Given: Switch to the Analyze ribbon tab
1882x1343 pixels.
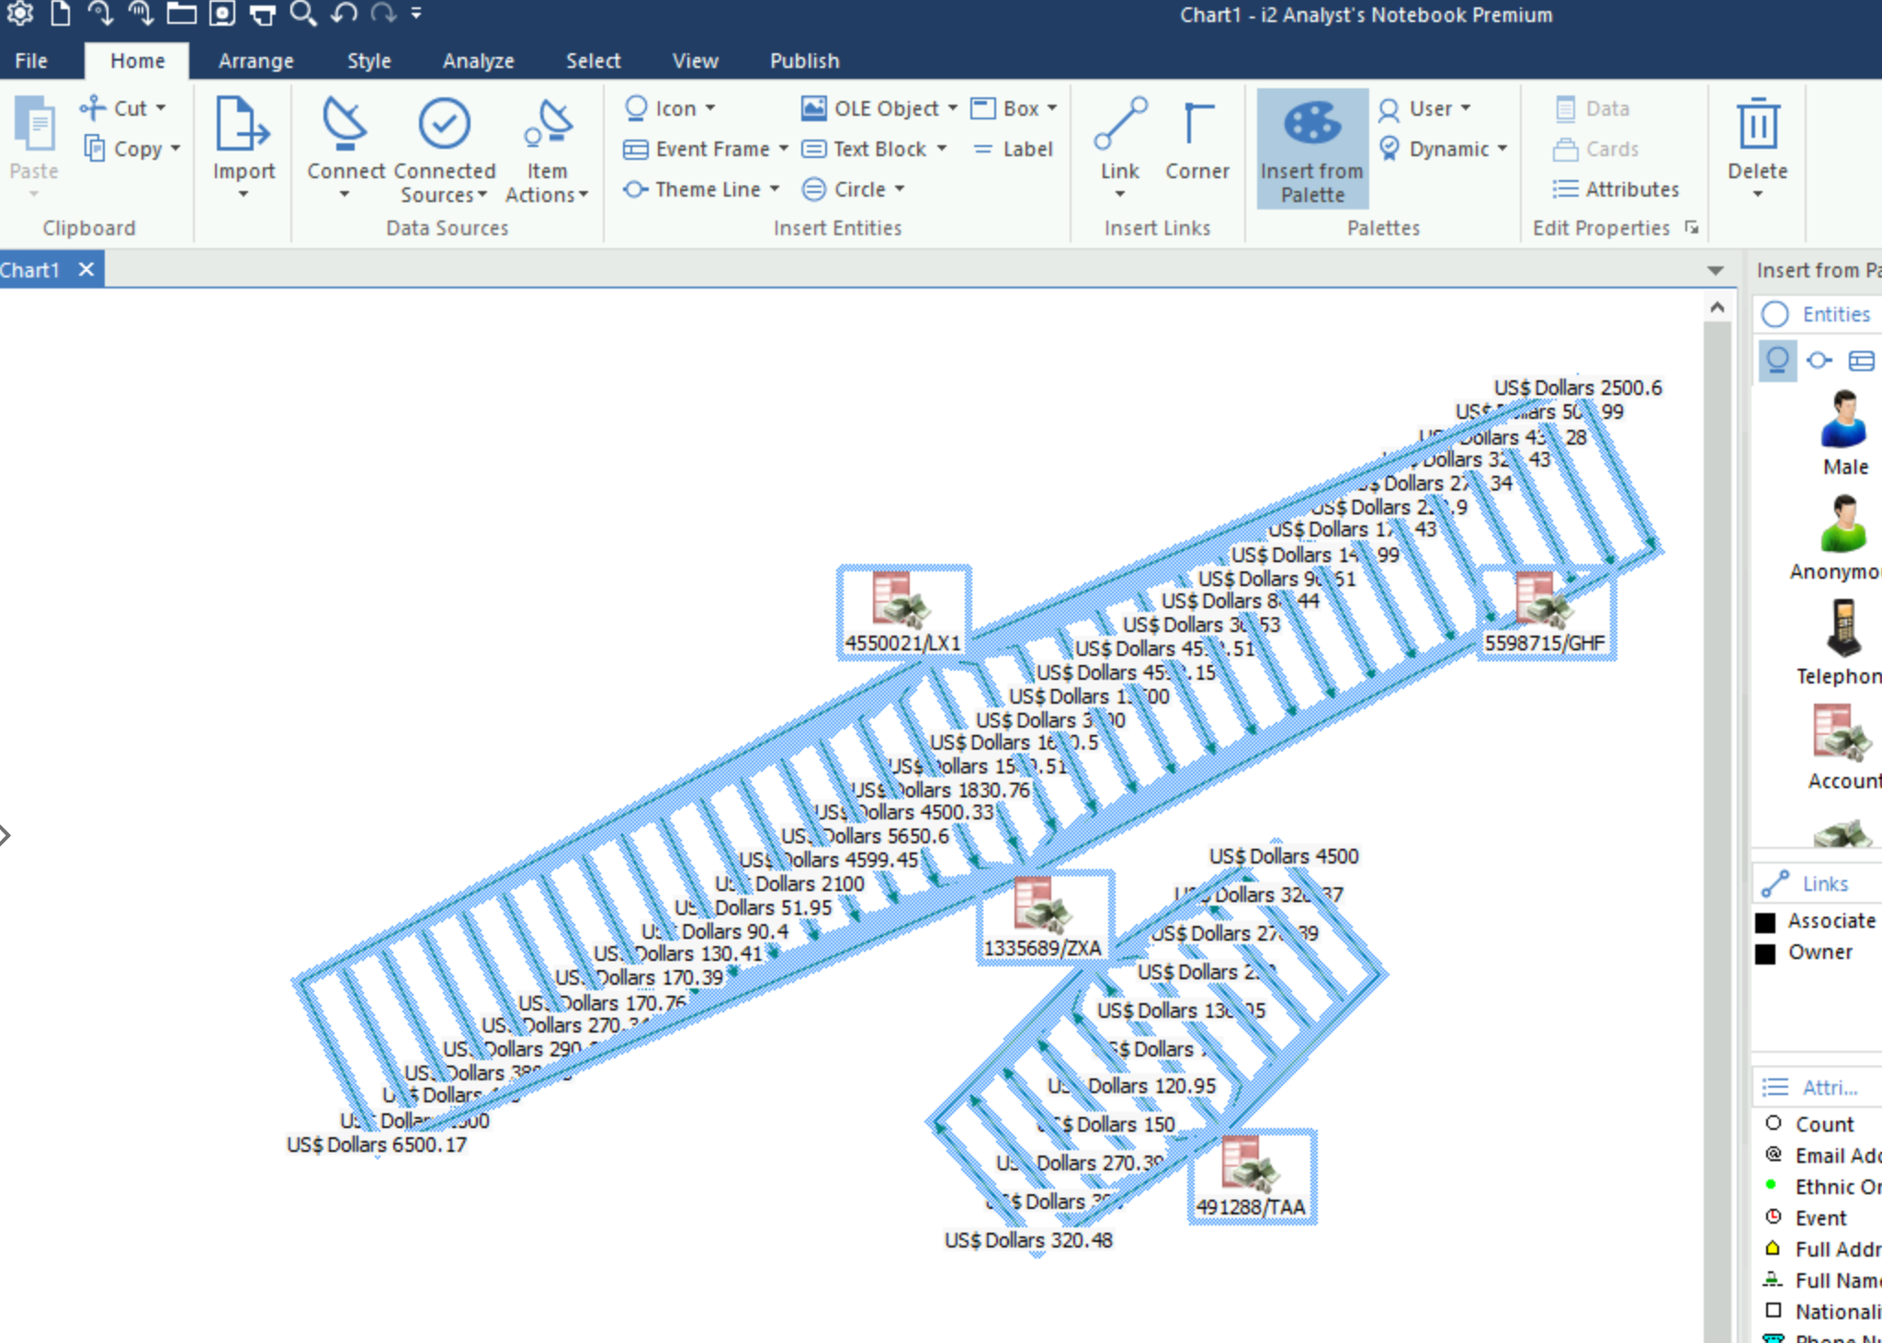Looking at the screenshot, I should tap(478, 61).
